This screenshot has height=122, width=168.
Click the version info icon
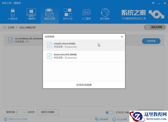click(x=6, y=119)
